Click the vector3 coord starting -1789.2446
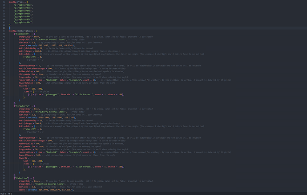This screenshot has width=307, height=195. [52, 117]
